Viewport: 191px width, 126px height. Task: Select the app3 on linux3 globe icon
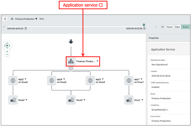click(90, 80)
